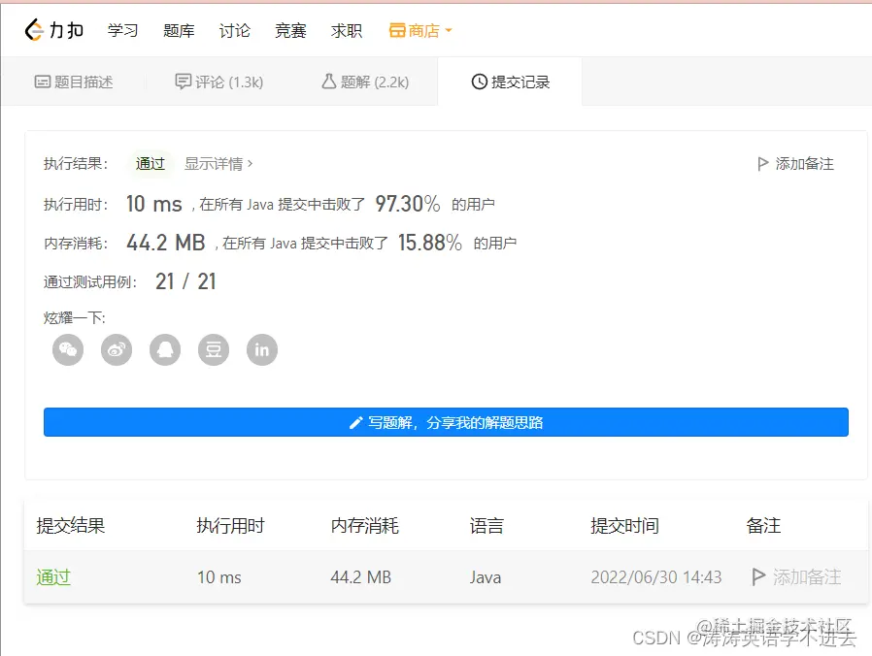Open the 竞赛 menu item
The image size is (872, 656).
[290, 30]
